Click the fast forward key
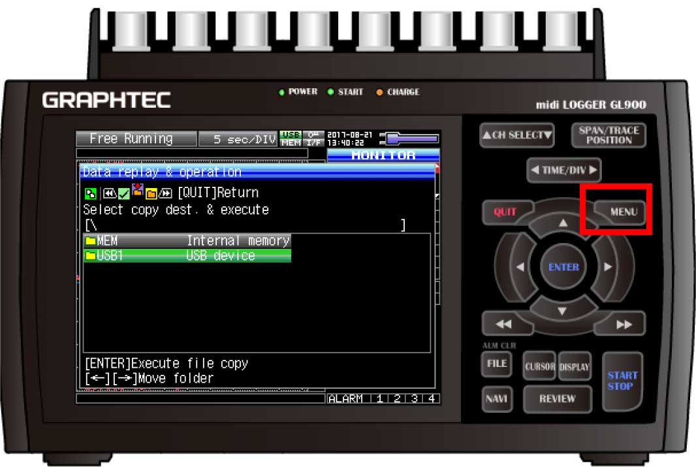This screenshot has width=696, height=467. (x=624, y=325)
